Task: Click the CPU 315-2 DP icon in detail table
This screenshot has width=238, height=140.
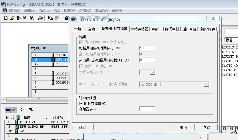Action: (x=17, y=127)
